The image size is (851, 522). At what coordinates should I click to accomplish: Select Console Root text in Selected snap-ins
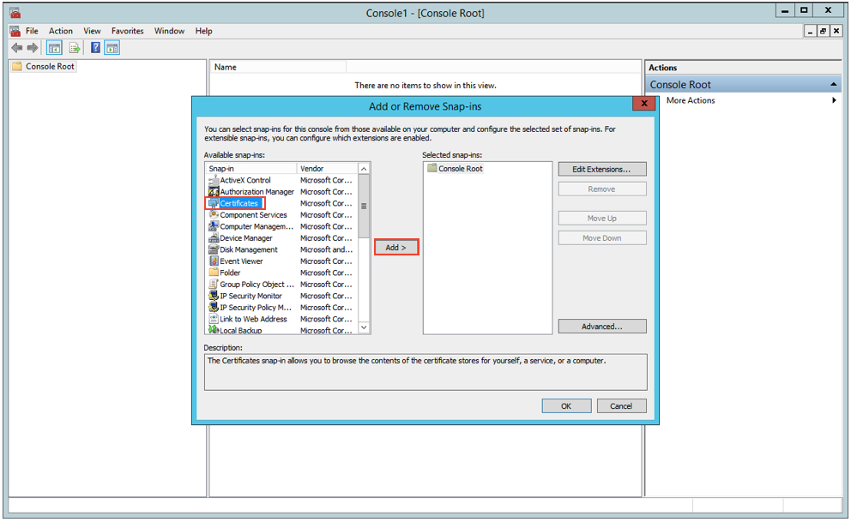coord(460,169)
